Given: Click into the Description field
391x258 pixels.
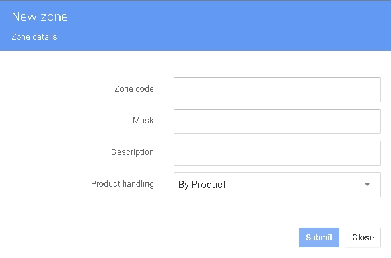Looking at the screenshot, I should coord(277,153).
